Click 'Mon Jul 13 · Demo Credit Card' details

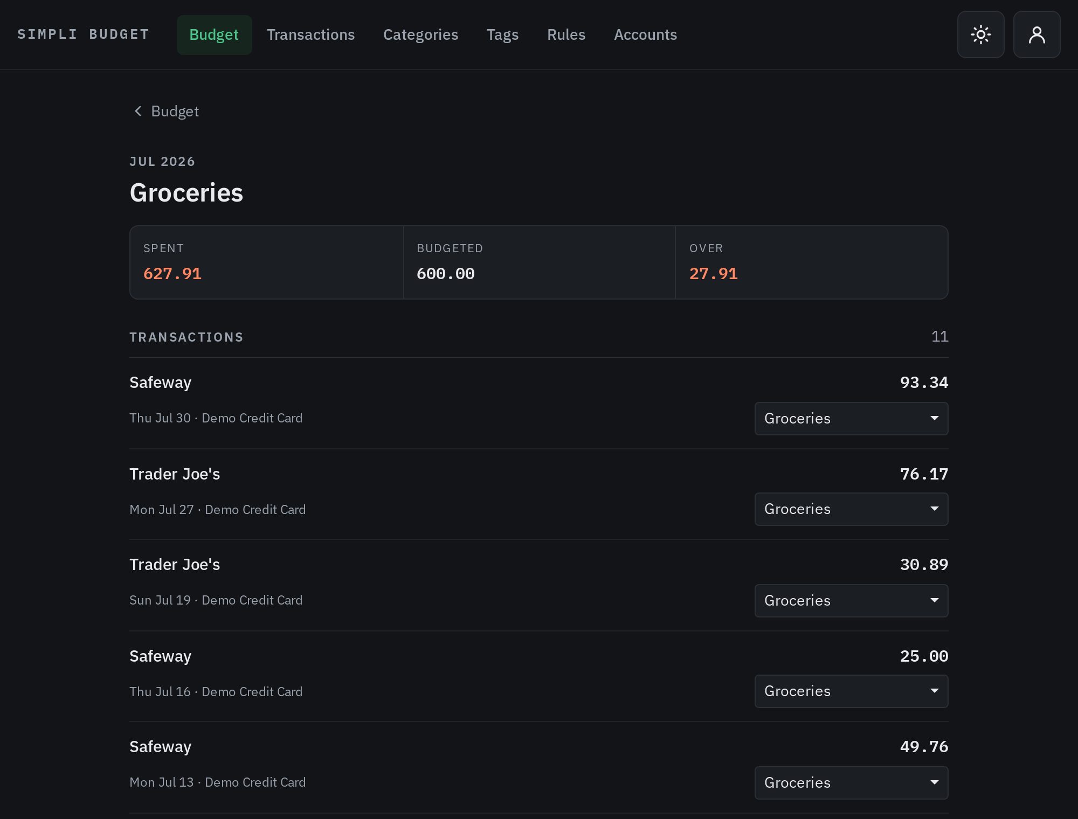(x=217, y=782)
